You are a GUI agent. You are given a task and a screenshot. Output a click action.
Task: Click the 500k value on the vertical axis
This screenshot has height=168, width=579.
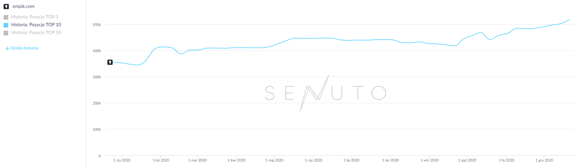(x=97, y=25)
